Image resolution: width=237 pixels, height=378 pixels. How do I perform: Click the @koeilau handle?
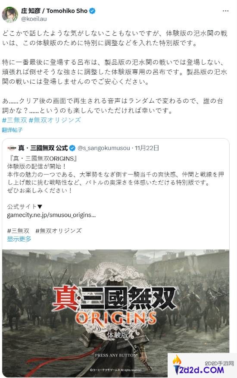click(34, 19)
